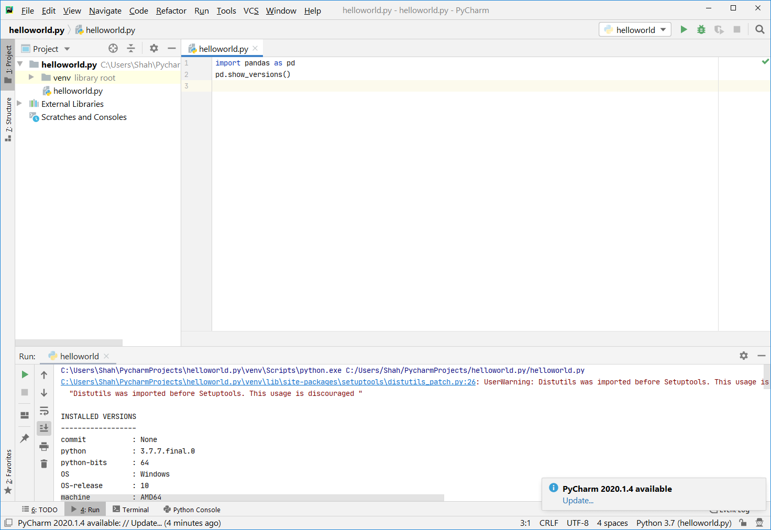Image resolution: width=771 pixels, height=530 pixels.
Task: Open the File menu
Action: [x=27, y=10]
